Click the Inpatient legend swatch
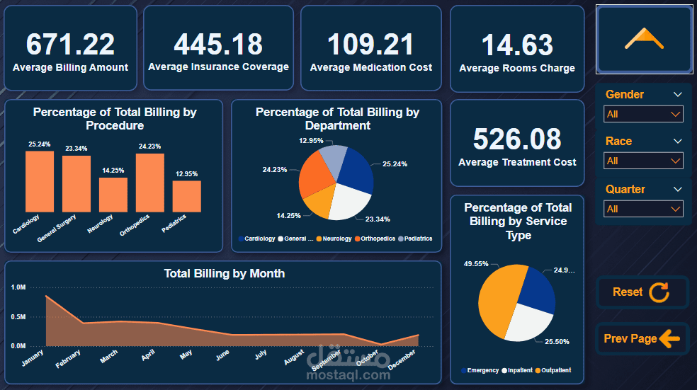 click(x=504, y=370)
